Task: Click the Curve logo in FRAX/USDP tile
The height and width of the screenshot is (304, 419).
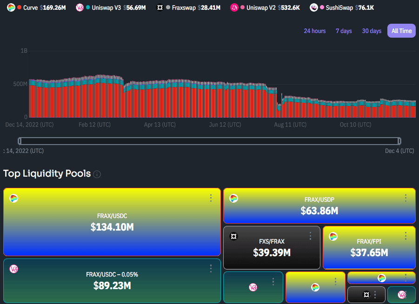Action: click(x=233, y=198)
